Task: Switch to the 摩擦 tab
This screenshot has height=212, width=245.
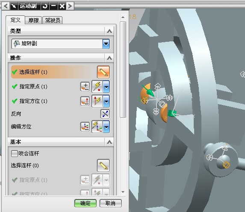Action: [33, 20]
